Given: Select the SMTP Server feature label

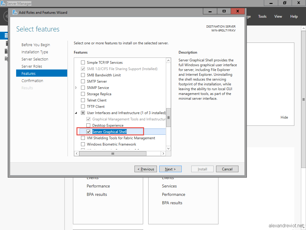Looking at the screenshot, I should click(x=97, y=81).
